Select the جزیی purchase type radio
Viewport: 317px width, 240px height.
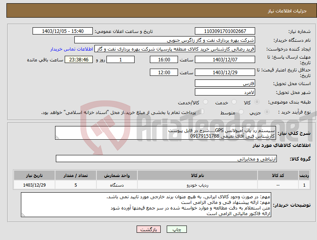267,112
